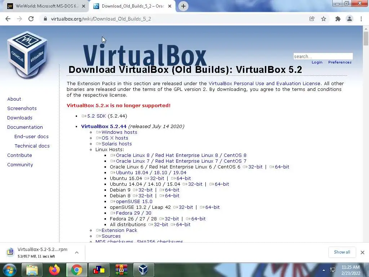This screenshot has height=277, width=369.
Task: Open WinRAR from the taskbar
Action: (121, 270)
